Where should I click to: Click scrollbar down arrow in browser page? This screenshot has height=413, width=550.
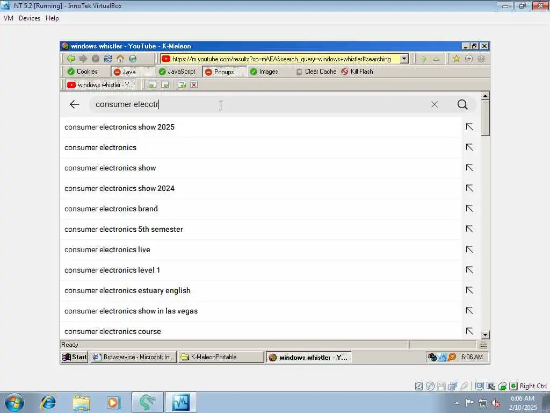[485, 334]
